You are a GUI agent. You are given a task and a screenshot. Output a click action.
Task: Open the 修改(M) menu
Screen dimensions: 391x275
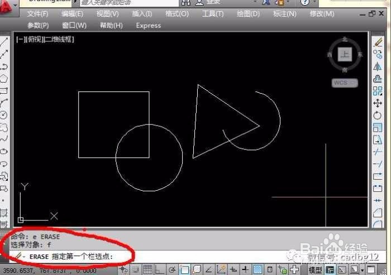point(322,14)
